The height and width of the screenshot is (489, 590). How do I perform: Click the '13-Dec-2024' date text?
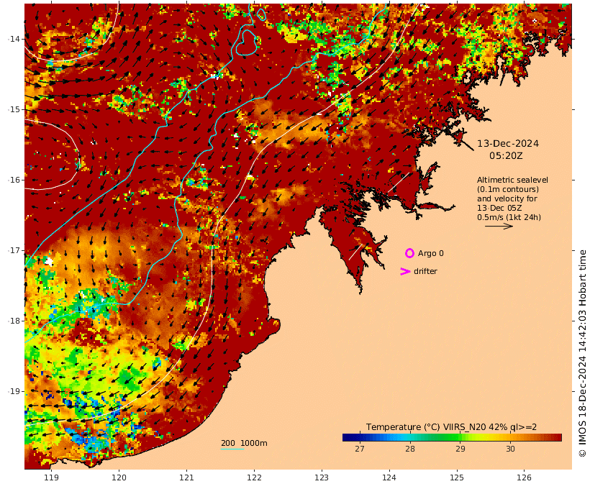[507, 144]
